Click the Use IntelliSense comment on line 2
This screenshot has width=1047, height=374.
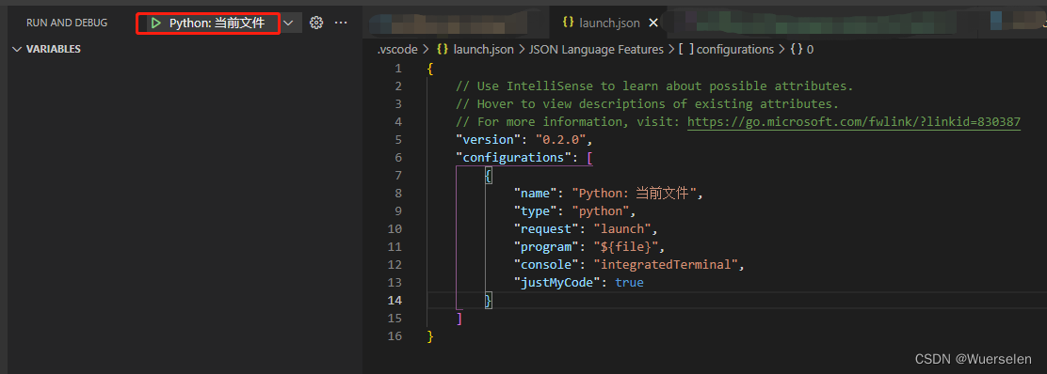(654, 86)
